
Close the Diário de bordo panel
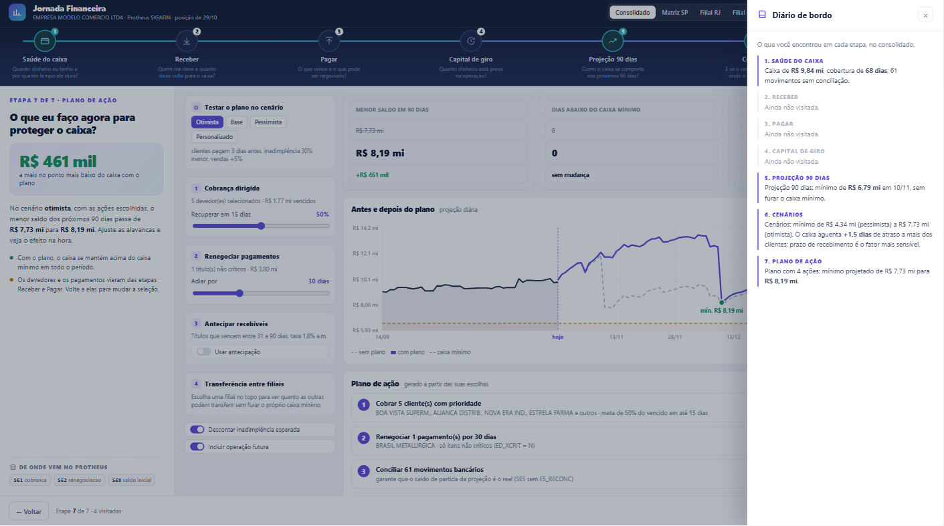coord(925,15)
